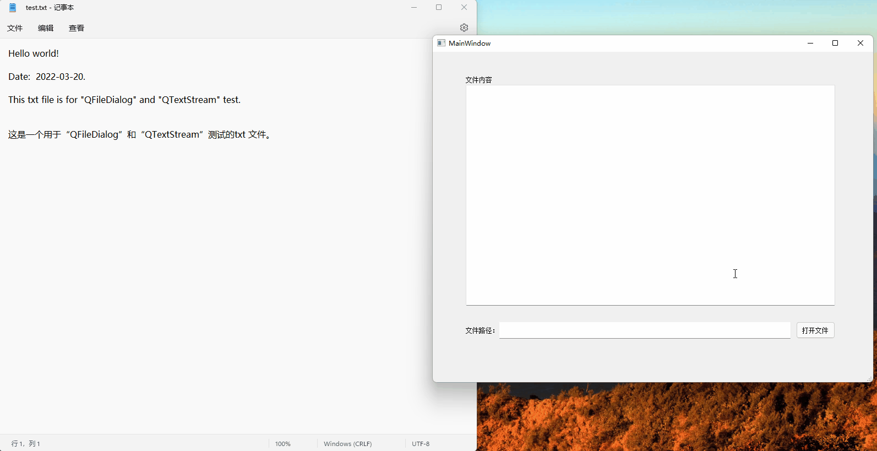Click the 100% zoom status entry
This screenshot has width=877, height=451.
(x=283, y=444)
